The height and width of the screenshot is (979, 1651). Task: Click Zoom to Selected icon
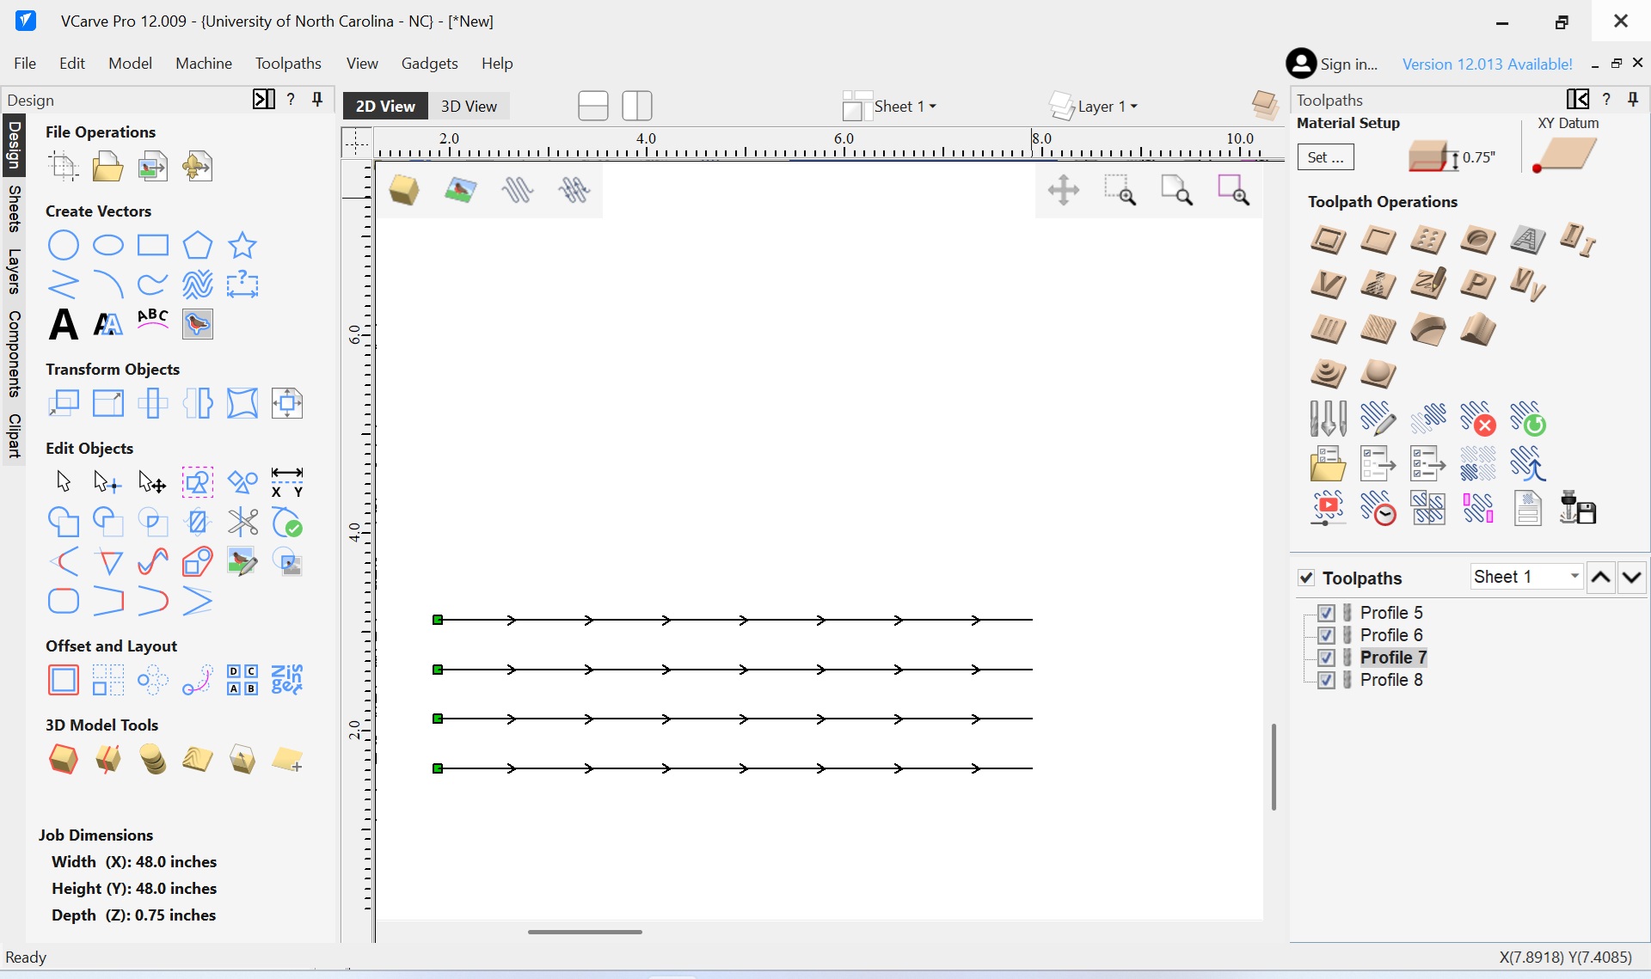(1233, 190)
